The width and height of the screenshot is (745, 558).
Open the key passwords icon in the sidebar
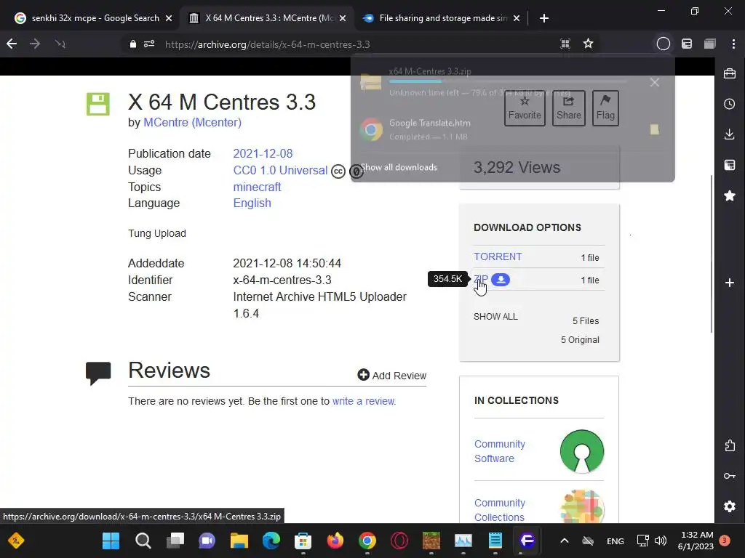point(730,476)
